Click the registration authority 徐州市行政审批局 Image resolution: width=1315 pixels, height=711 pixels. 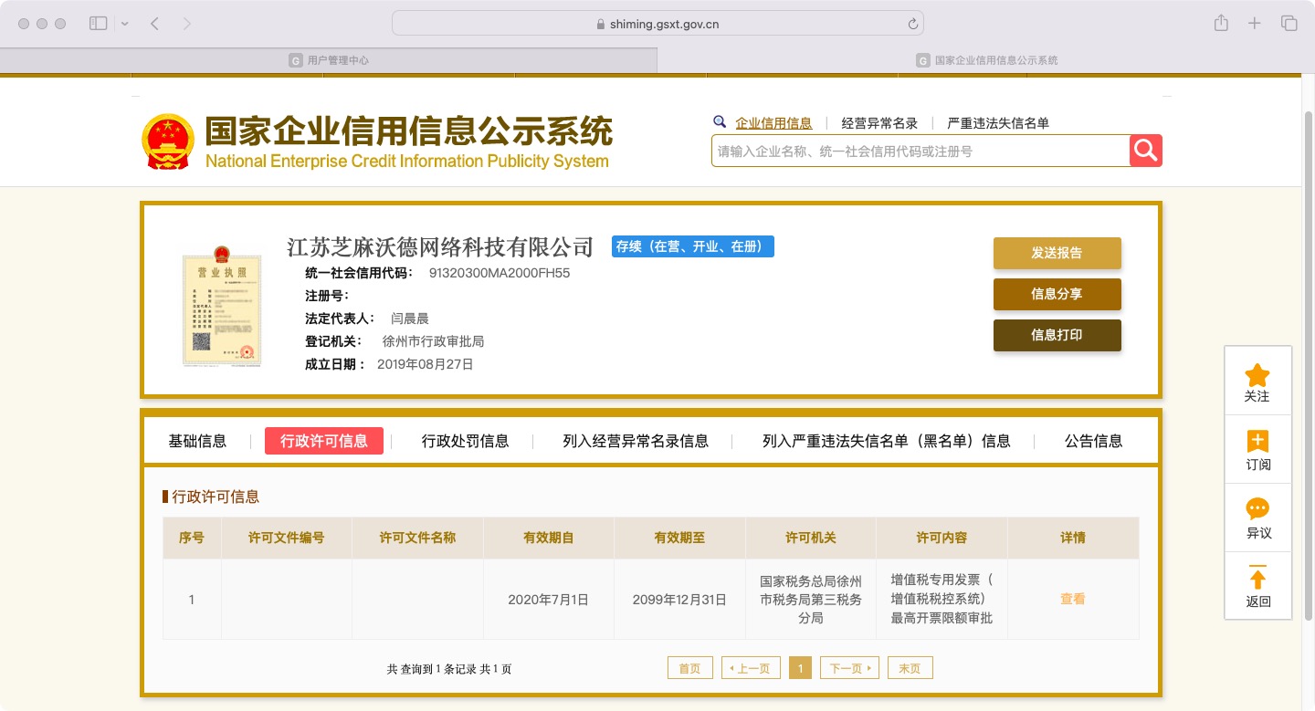(x=433, y=341)
